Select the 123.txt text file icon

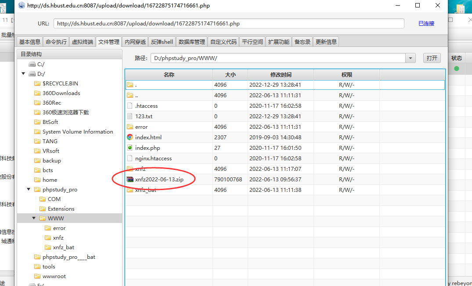(130, 116)
